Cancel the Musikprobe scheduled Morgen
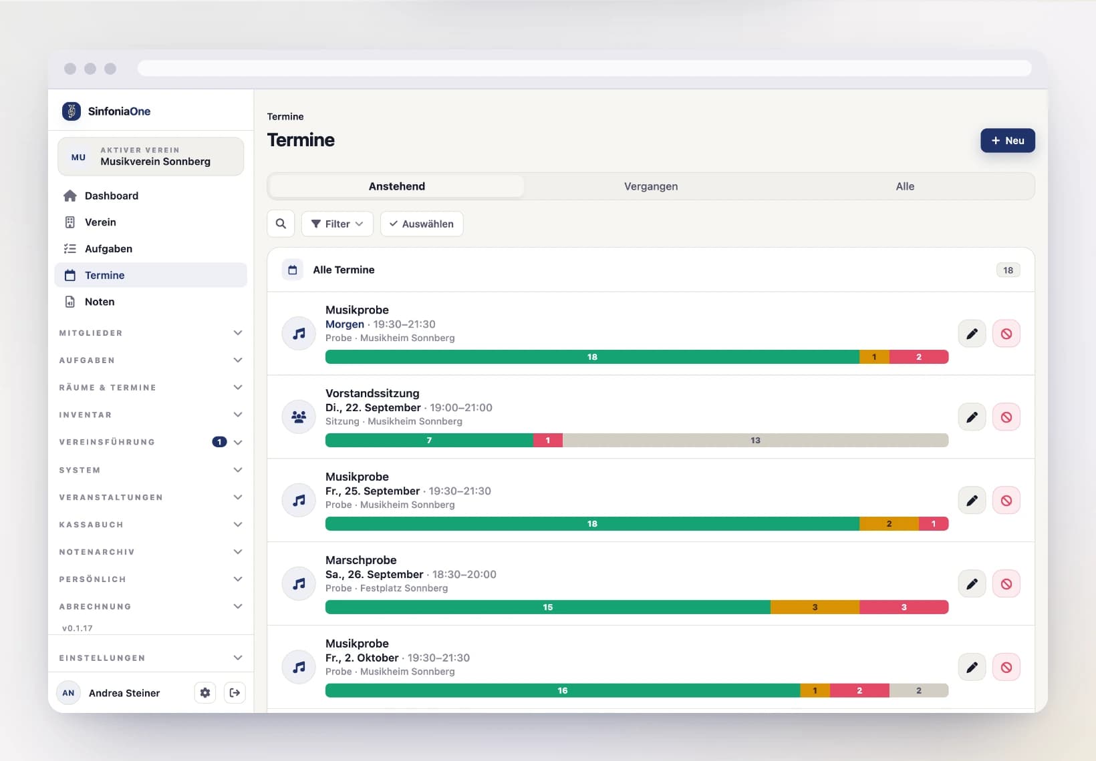The width and height of the screenshot is (1096, 761). tap(1006, 334)
